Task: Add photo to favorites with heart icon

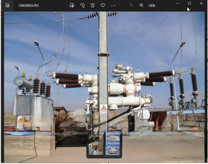Action: pyautogui.click(x=103, y=5)
